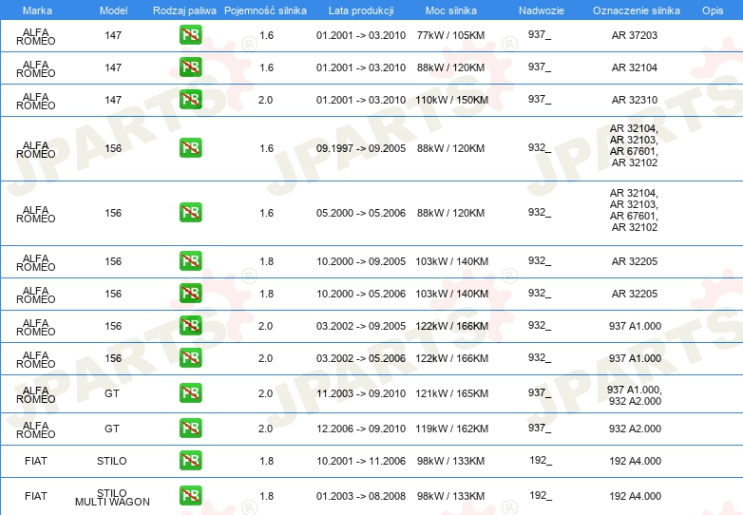This screenshot has width=743, height=515.
Task: Click petrol fuel icon in 147 AR 32104 row
Action: pyautogui.click(x=190, y=67)
